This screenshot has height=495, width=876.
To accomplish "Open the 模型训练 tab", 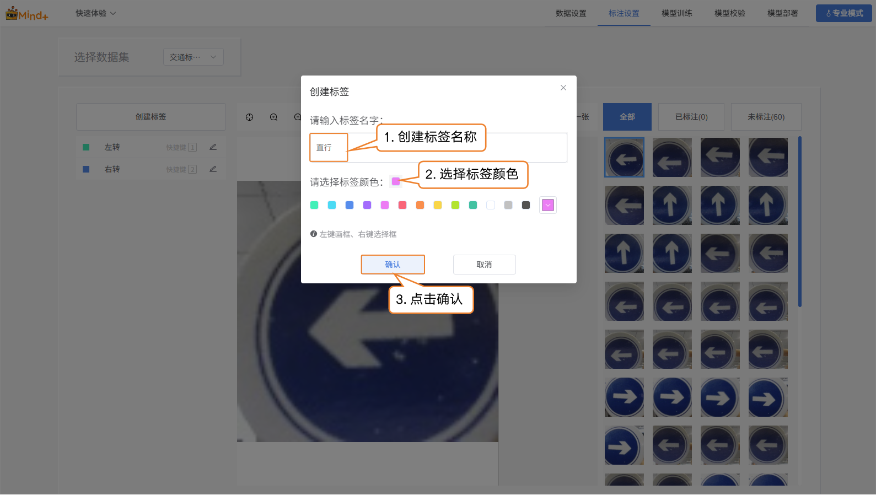I will [x=676, y=13].
